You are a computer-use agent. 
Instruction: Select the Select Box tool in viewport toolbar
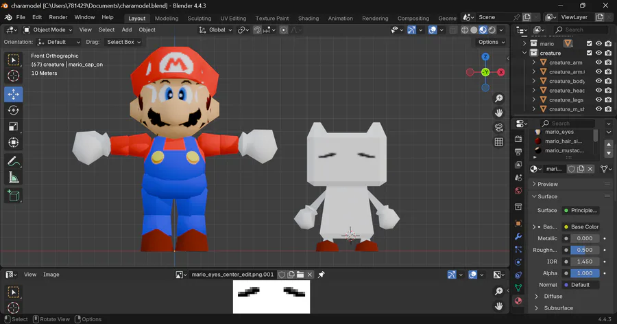click(14, 60)
